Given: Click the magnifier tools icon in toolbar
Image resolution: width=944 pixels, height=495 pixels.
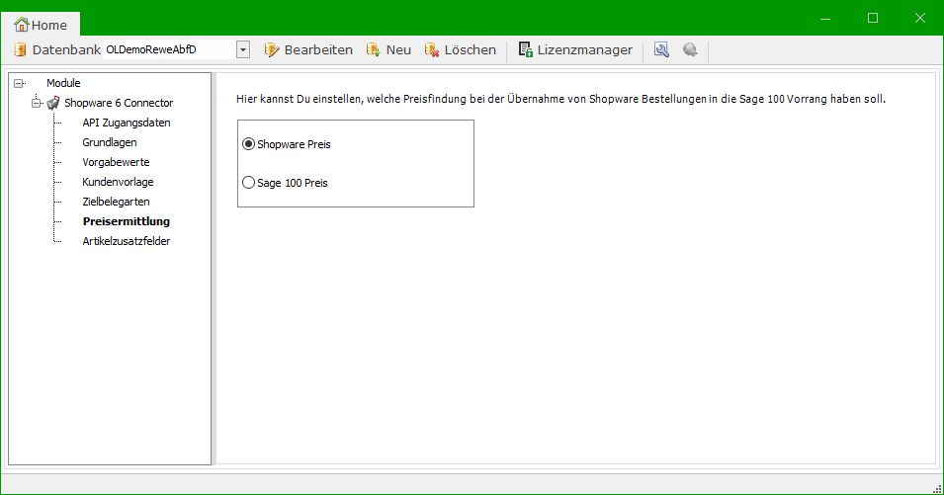Looking at the screenshot, I should tap(662, 49).
